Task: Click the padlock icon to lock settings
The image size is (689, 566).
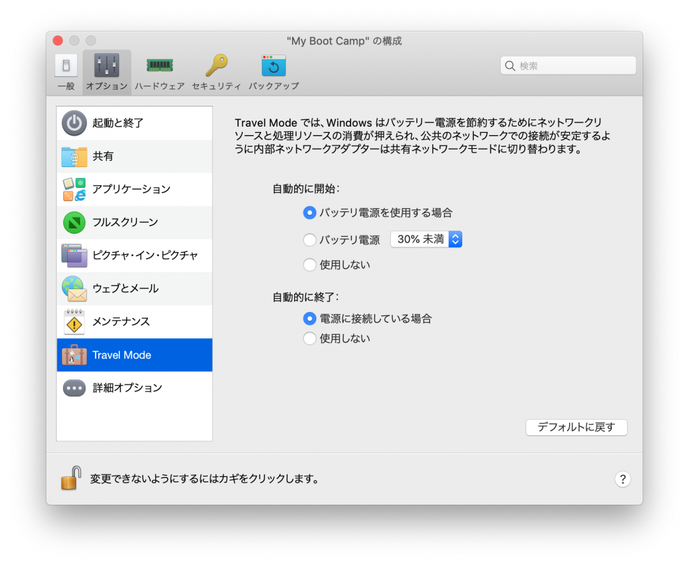Action: [71, 478]
